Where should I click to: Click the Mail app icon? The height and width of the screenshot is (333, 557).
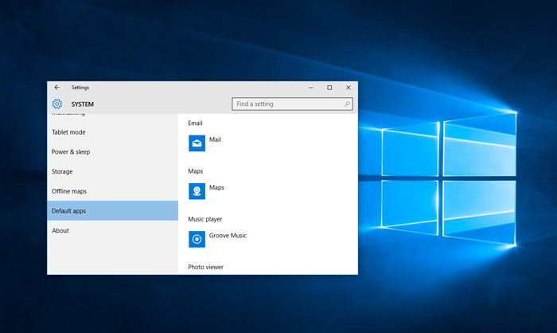[197, 143]
